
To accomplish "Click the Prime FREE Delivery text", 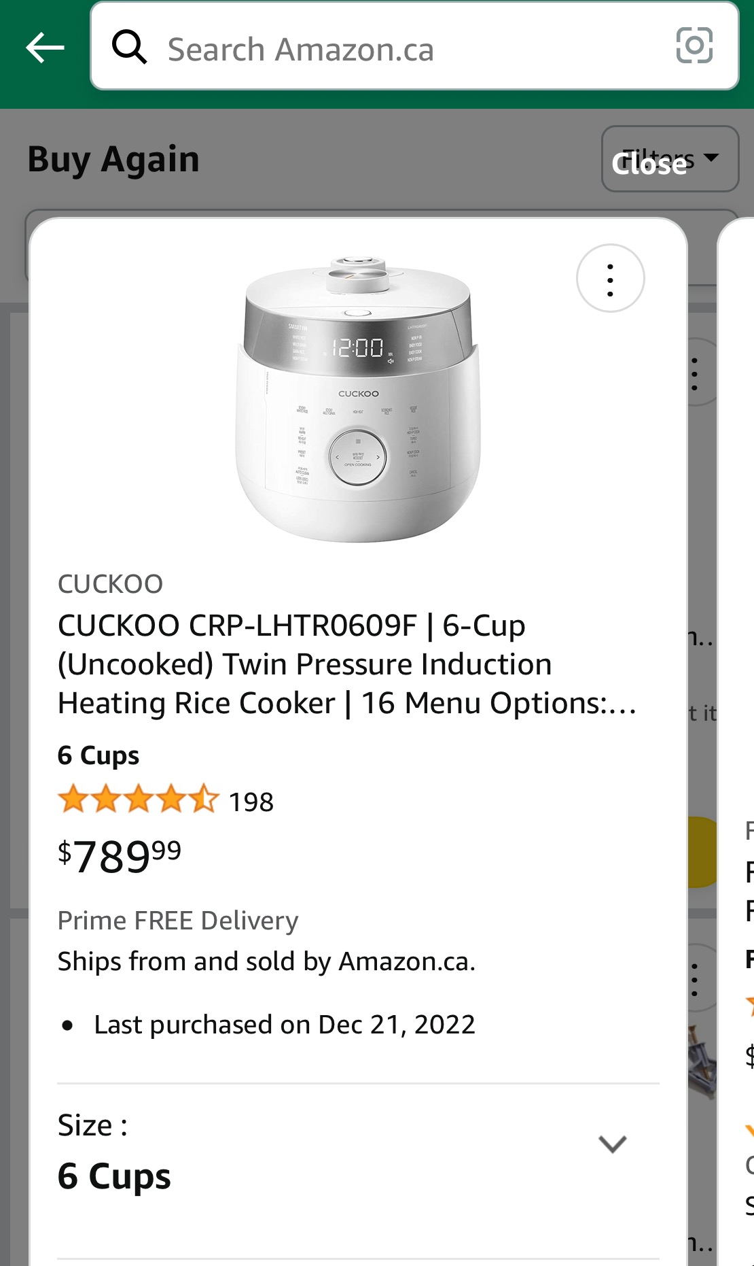I will tap(178, 921).
